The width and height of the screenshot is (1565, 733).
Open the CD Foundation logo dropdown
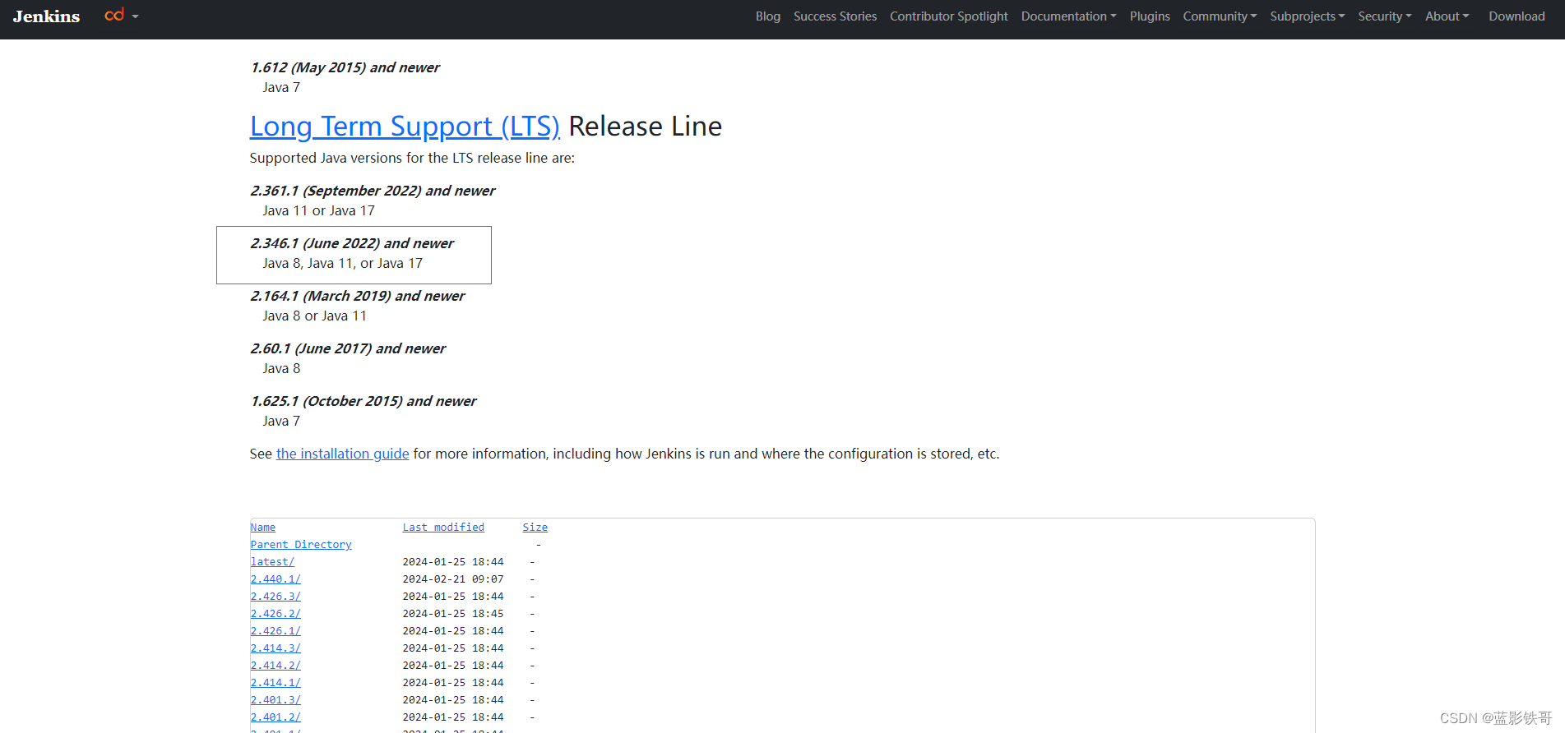click(122, 16)
